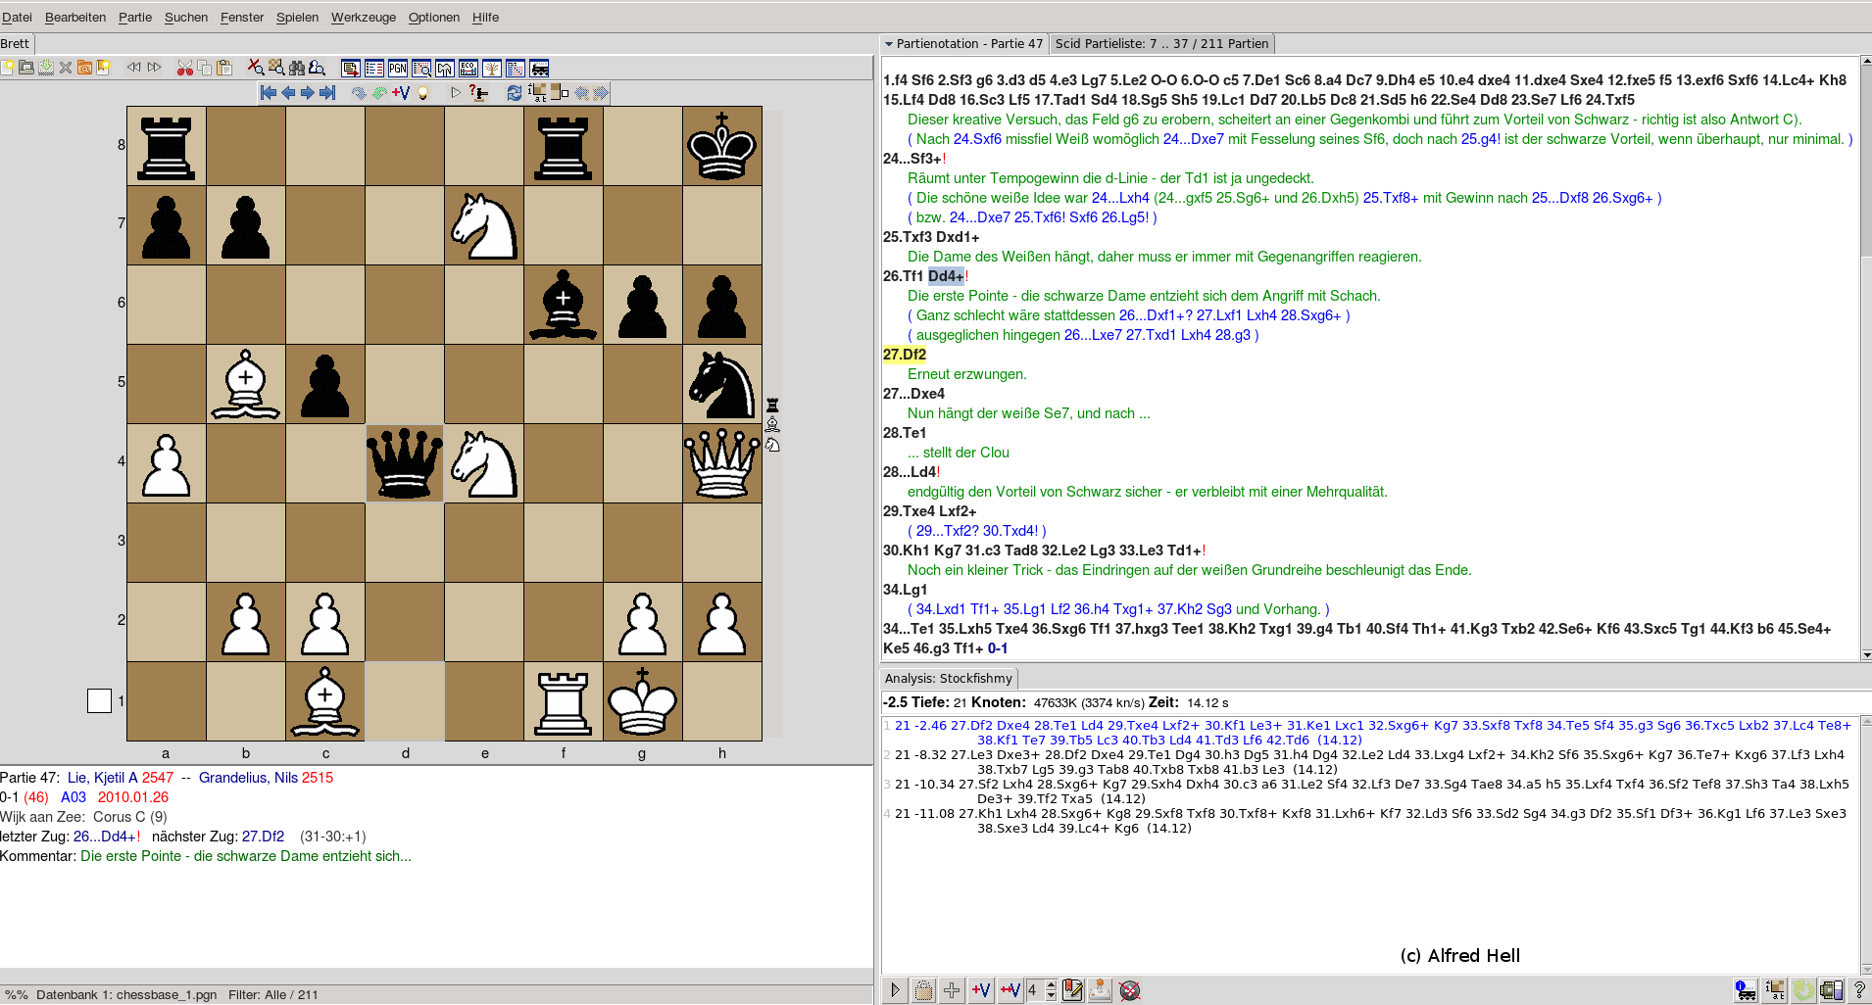Select the black queen on d4
Viewport: 1872px width, 1005px height.
click(405, 463)
